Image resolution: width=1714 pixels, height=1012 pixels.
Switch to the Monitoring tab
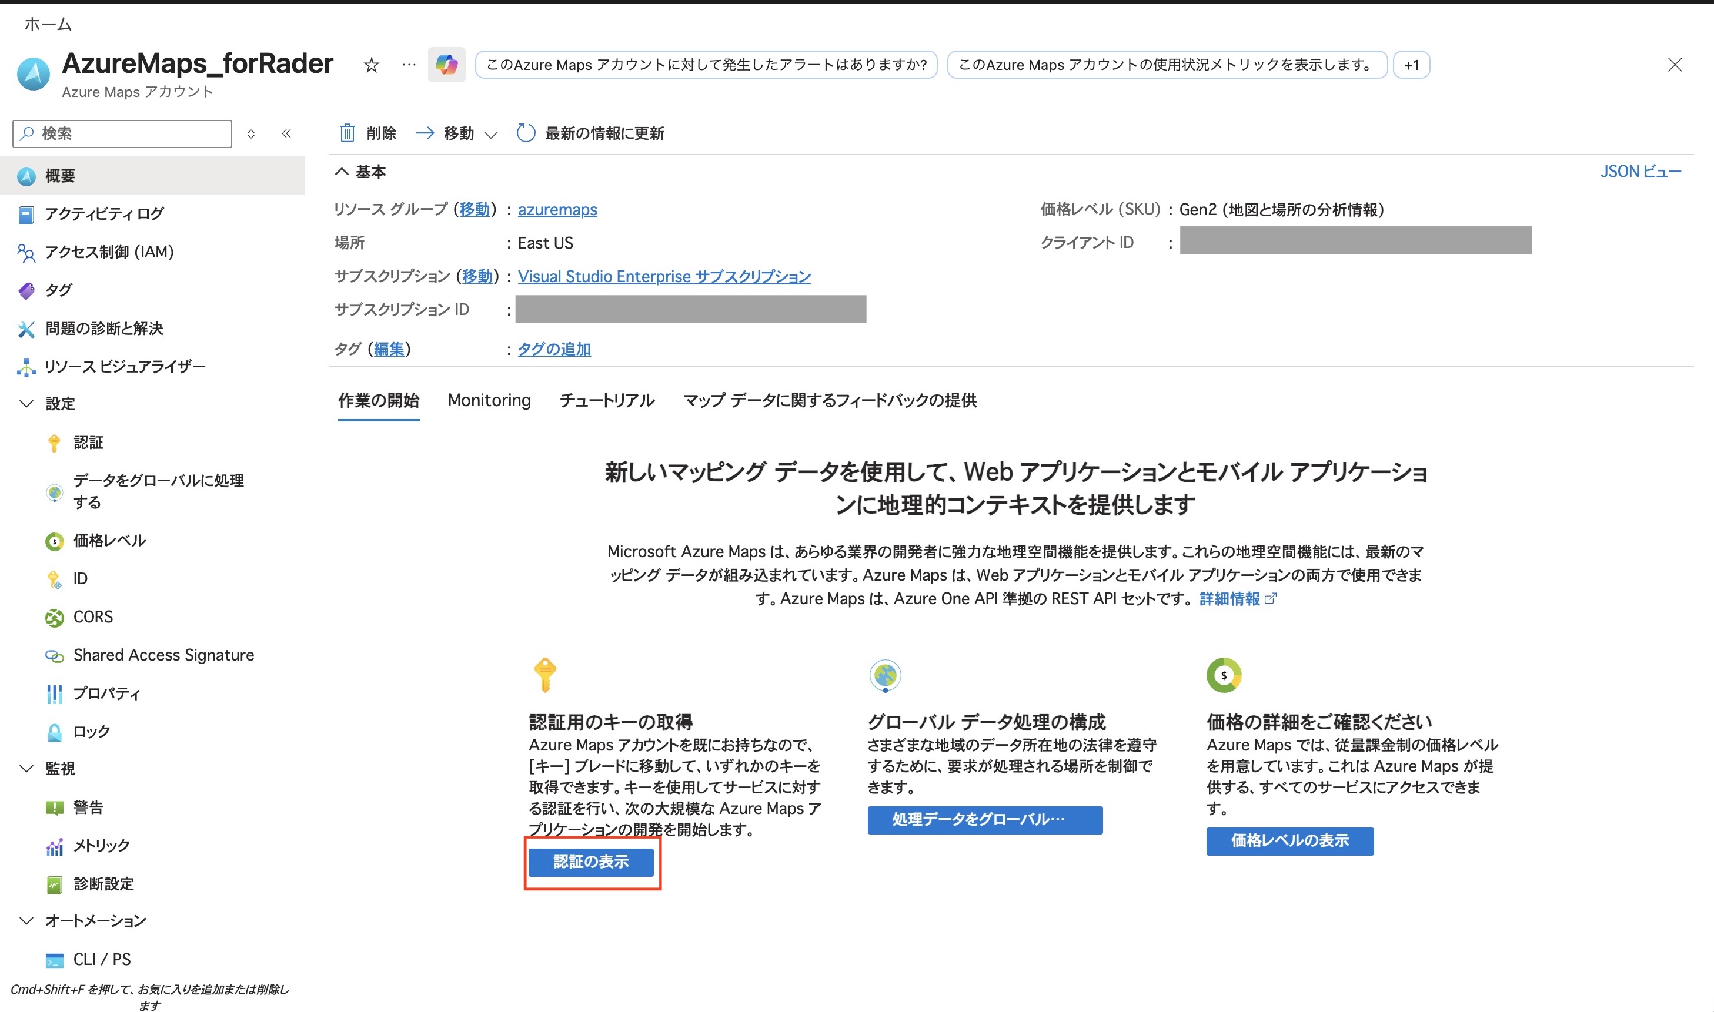[489, 400]
